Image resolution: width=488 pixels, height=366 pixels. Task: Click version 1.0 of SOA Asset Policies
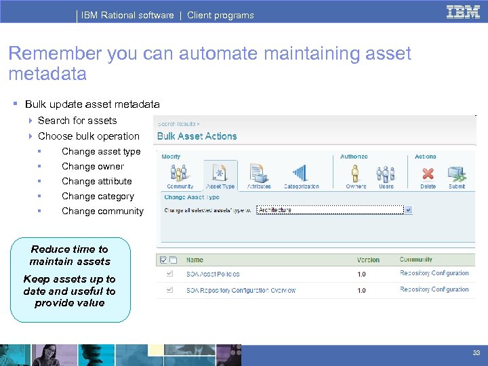pyautogui.click(x=361, y=274)
